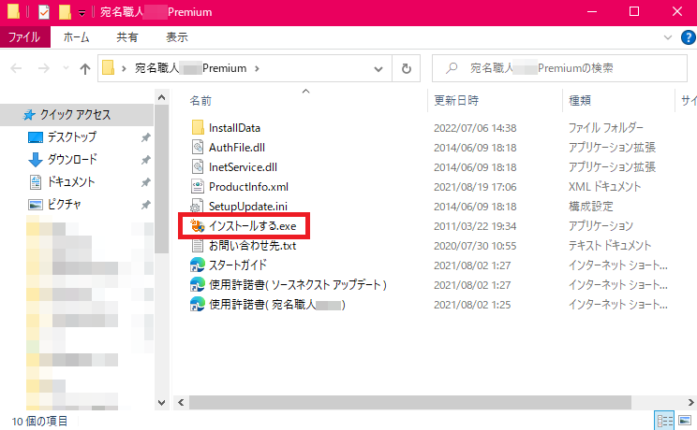Image resolution: width=697 pixels, height=430 pixels.
Task: Select the SetupUpdate.ini file icon
Action: (x=196, y=207)
